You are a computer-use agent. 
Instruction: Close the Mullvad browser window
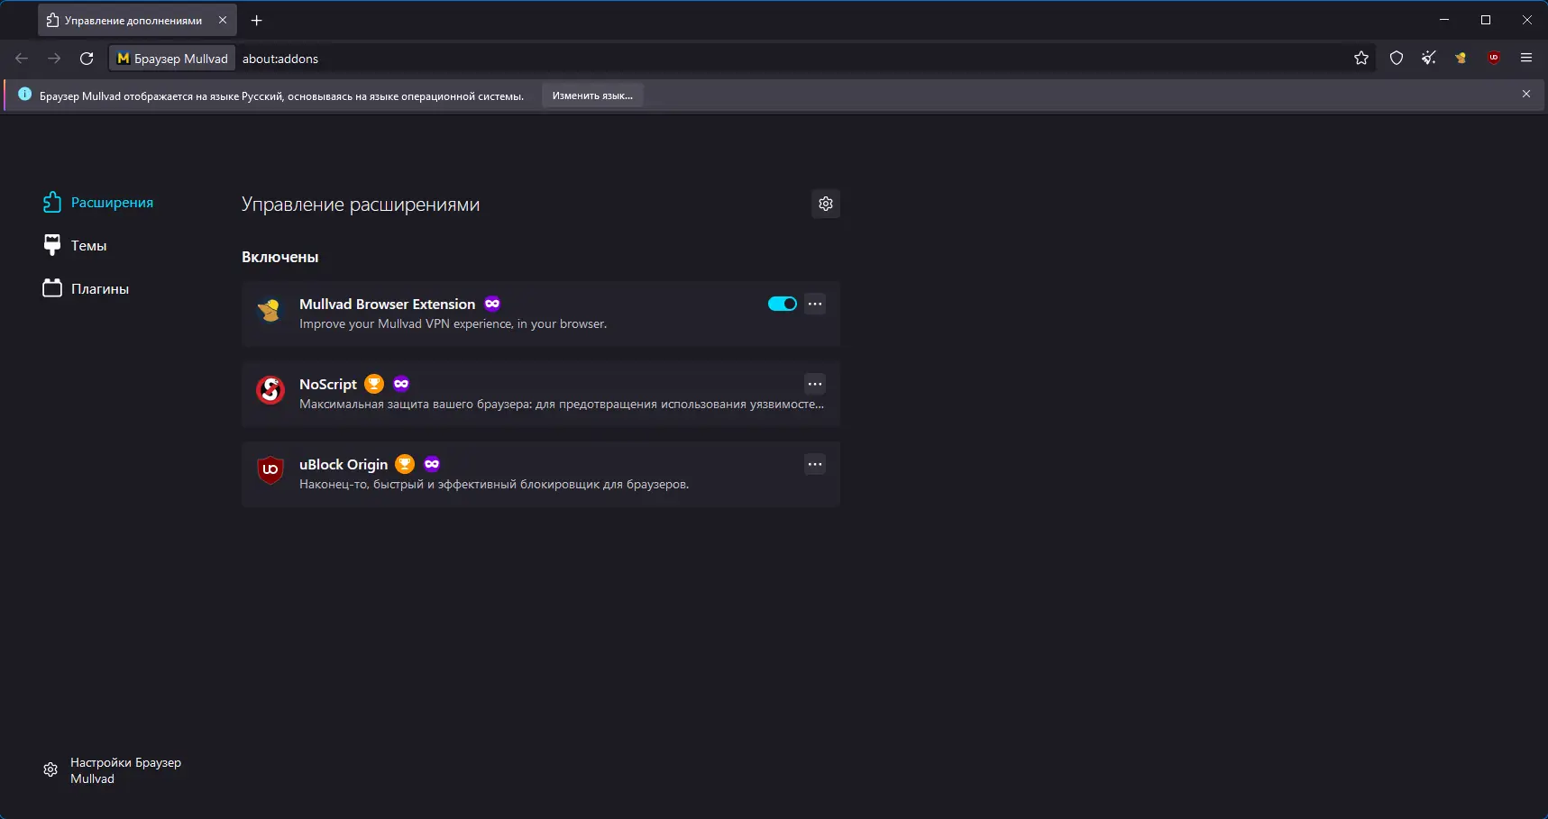coord(1527,20)
